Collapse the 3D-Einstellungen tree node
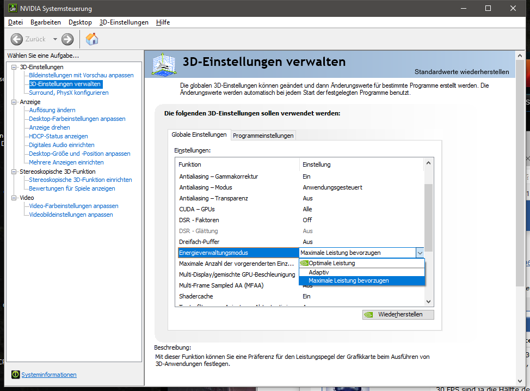Image resolution: width=530 pixels, height=391 pixels. [x=14, y=67]
